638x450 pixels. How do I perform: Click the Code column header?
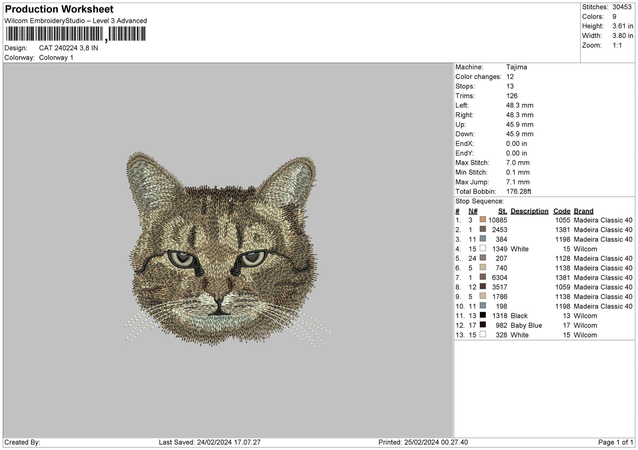(x=562, y=211)
